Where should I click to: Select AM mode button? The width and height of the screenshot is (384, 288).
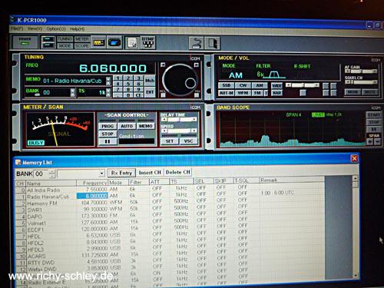(x=260, y=85)
